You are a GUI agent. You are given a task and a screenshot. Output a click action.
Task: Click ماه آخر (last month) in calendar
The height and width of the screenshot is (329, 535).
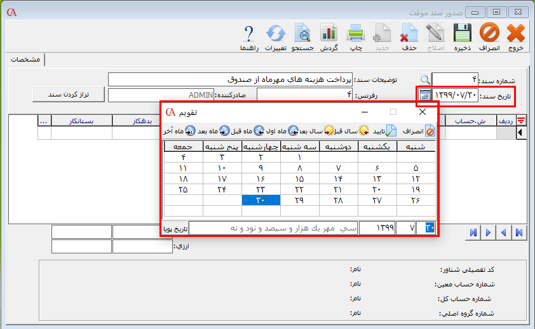pyautogui.click(x=179, y=131)
